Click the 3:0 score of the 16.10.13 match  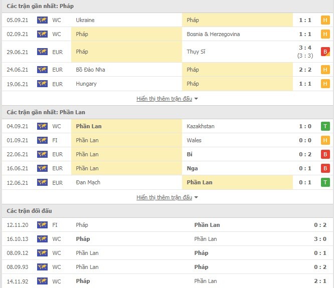point(320,239)
